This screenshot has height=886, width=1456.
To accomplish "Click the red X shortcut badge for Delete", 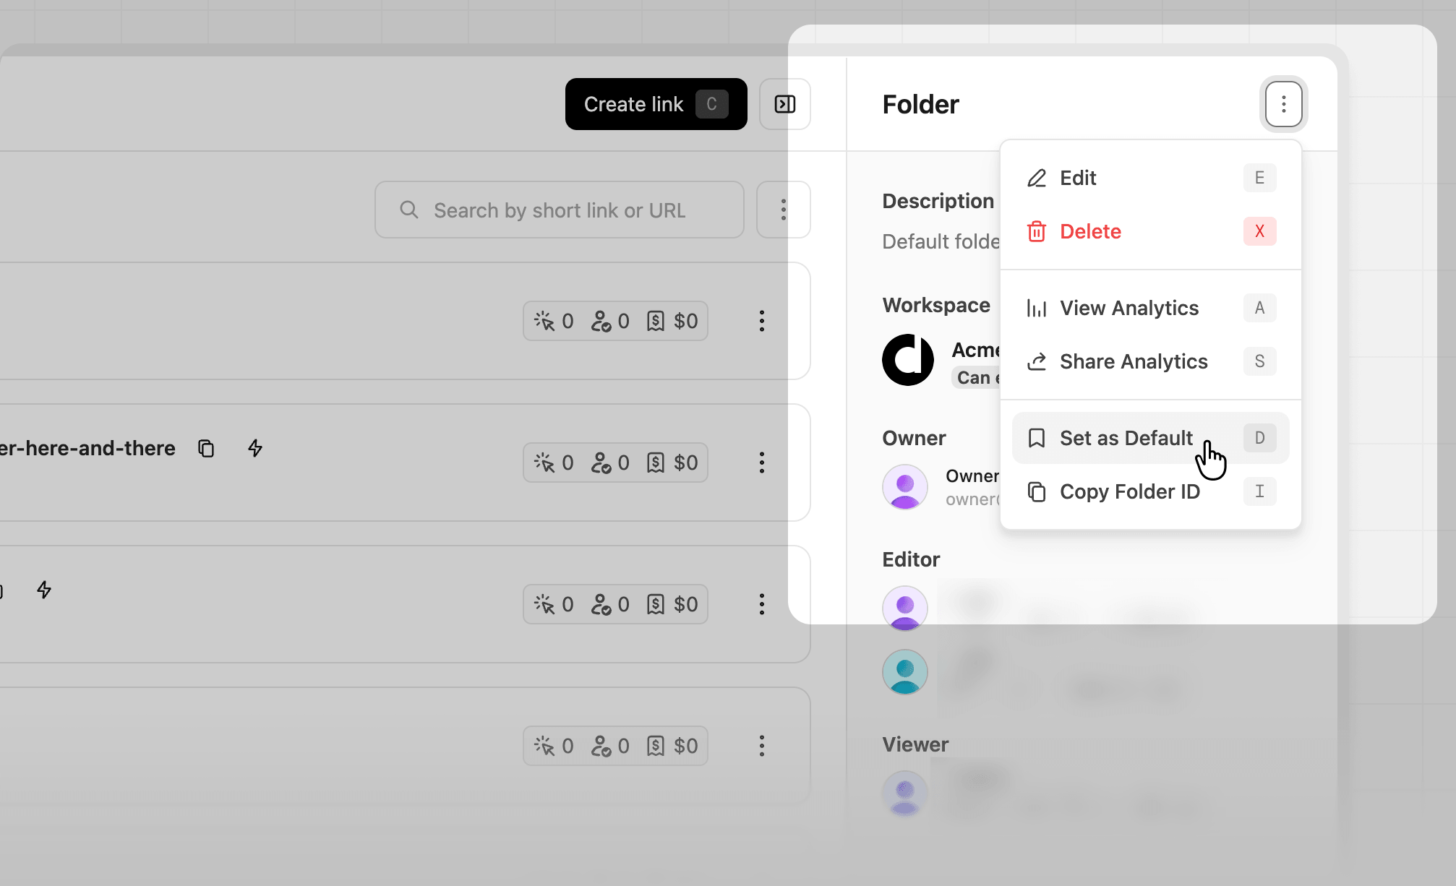I will point(1259,231).
